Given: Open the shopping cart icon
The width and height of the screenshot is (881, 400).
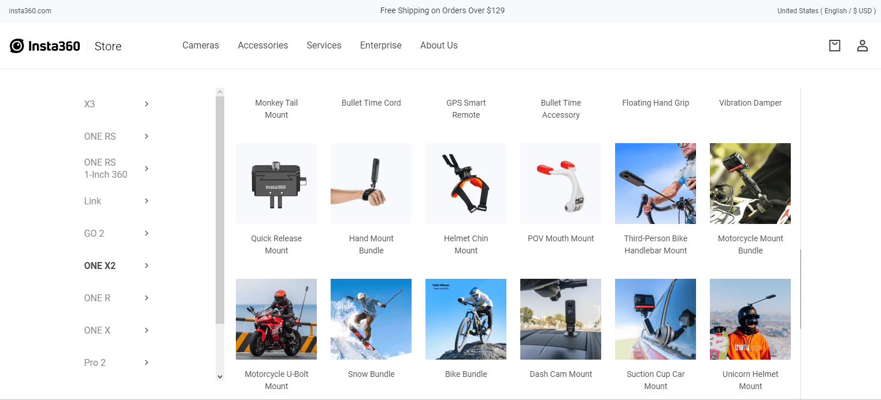Looking at the screenshot, I should pyautogui.click(x=834, y=46).
